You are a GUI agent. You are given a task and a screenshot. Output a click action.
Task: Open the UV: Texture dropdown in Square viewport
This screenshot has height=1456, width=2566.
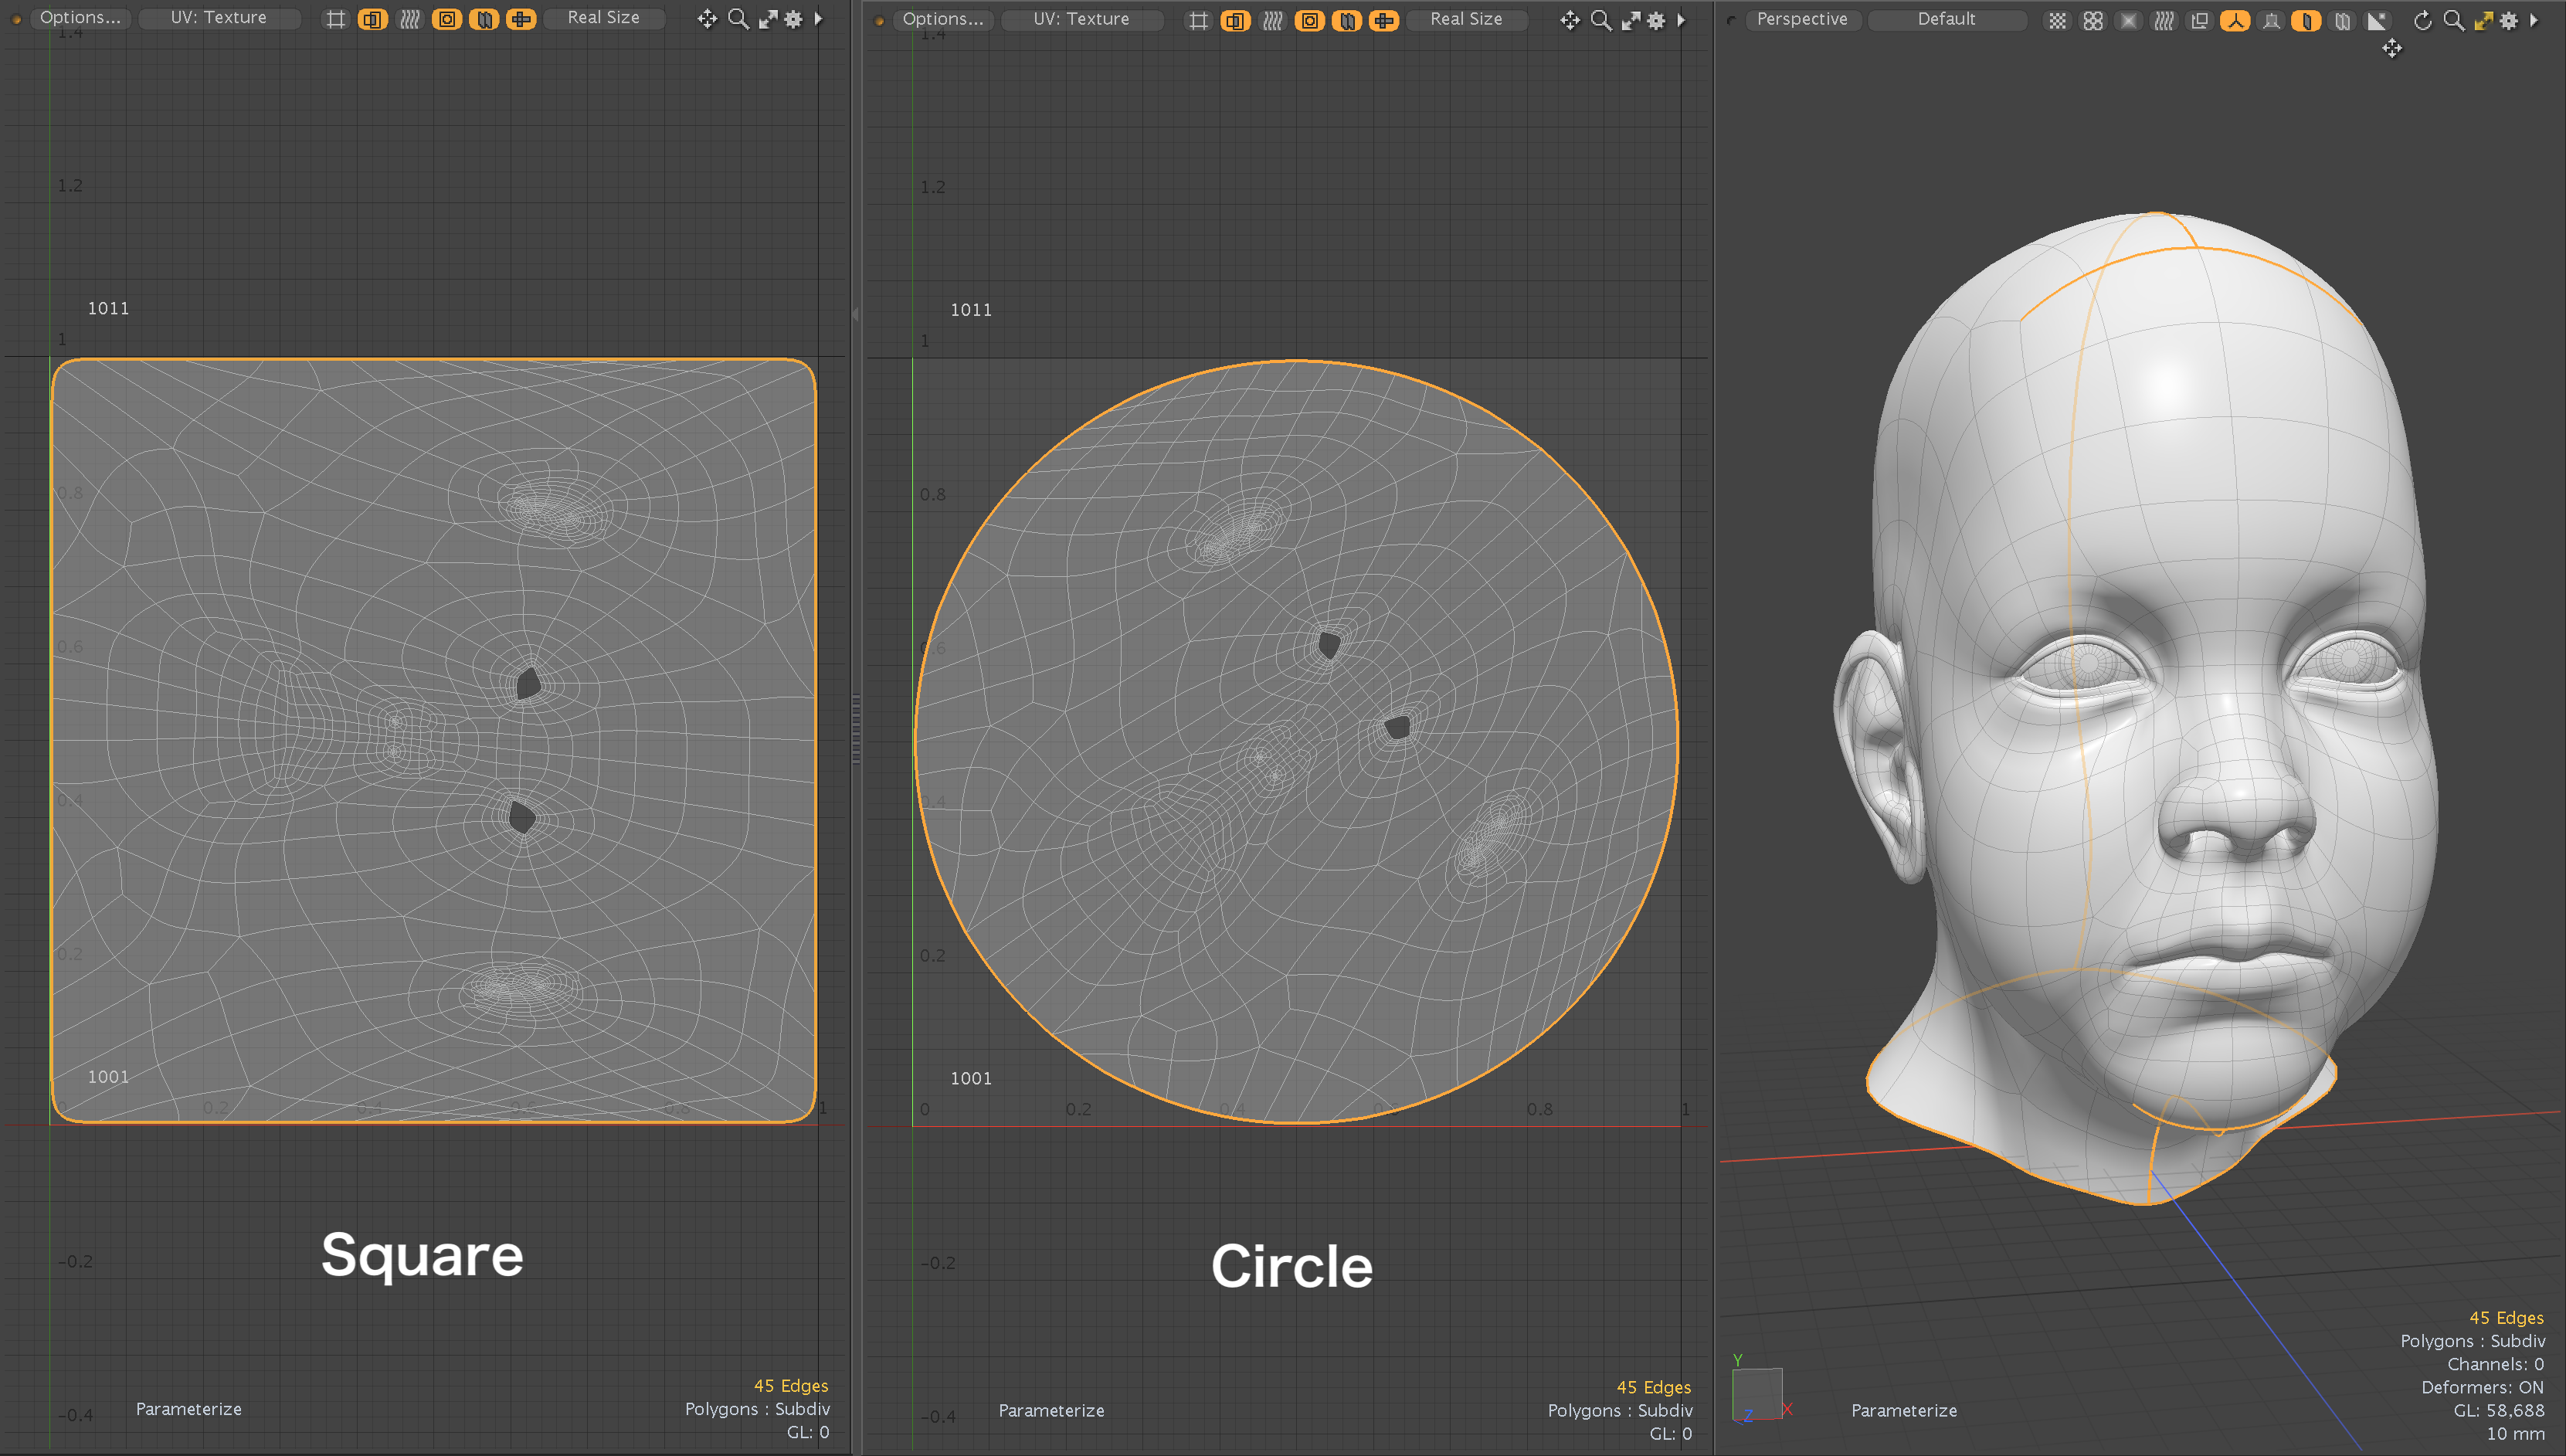click(219, 18)
